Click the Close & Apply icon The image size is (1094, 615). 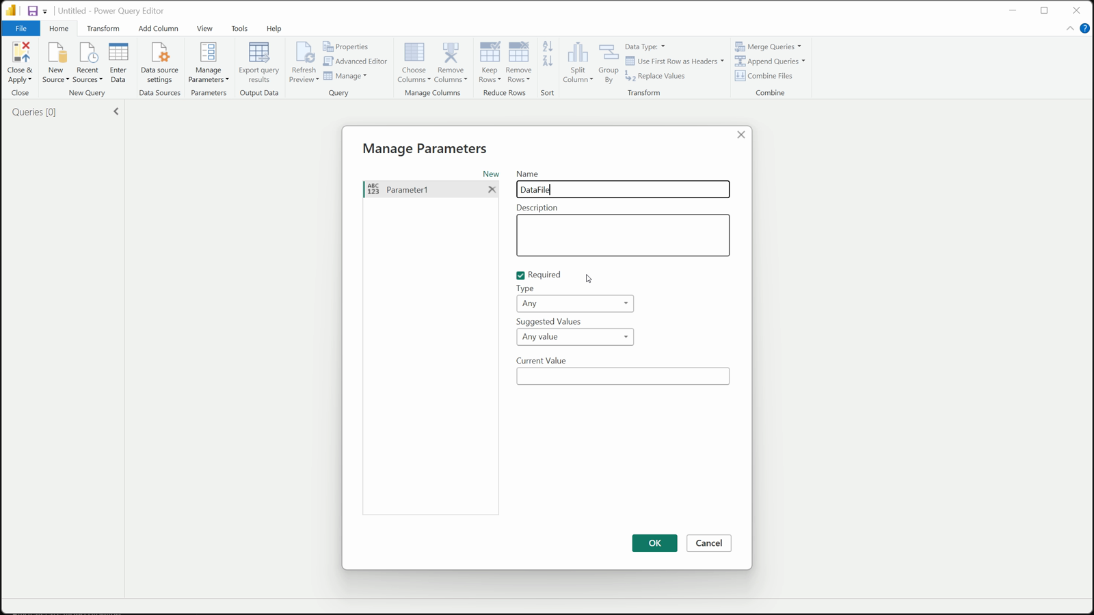click(21, 53)
